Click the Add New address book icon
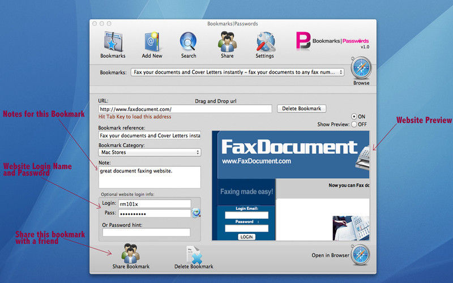The image size is (453, 283). [152, 41]
